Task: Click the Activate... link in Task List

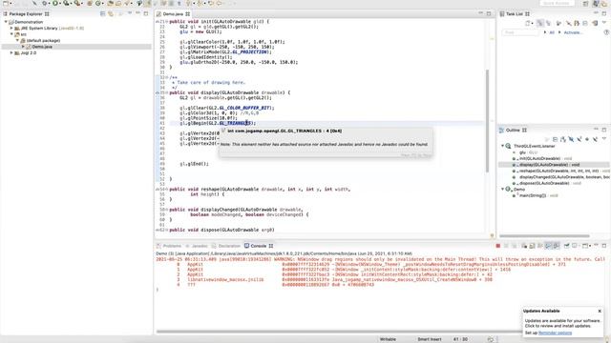Action: [x=573, y=32]
